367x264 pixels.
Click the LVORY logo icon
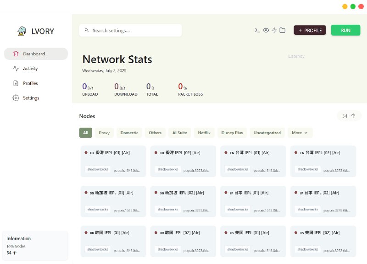[x=21, y=31]
